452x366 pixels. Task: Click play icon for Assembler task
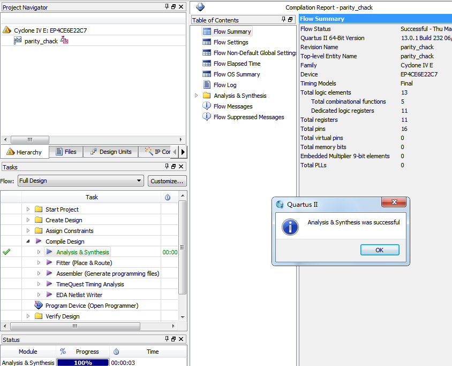pos(49,273)
